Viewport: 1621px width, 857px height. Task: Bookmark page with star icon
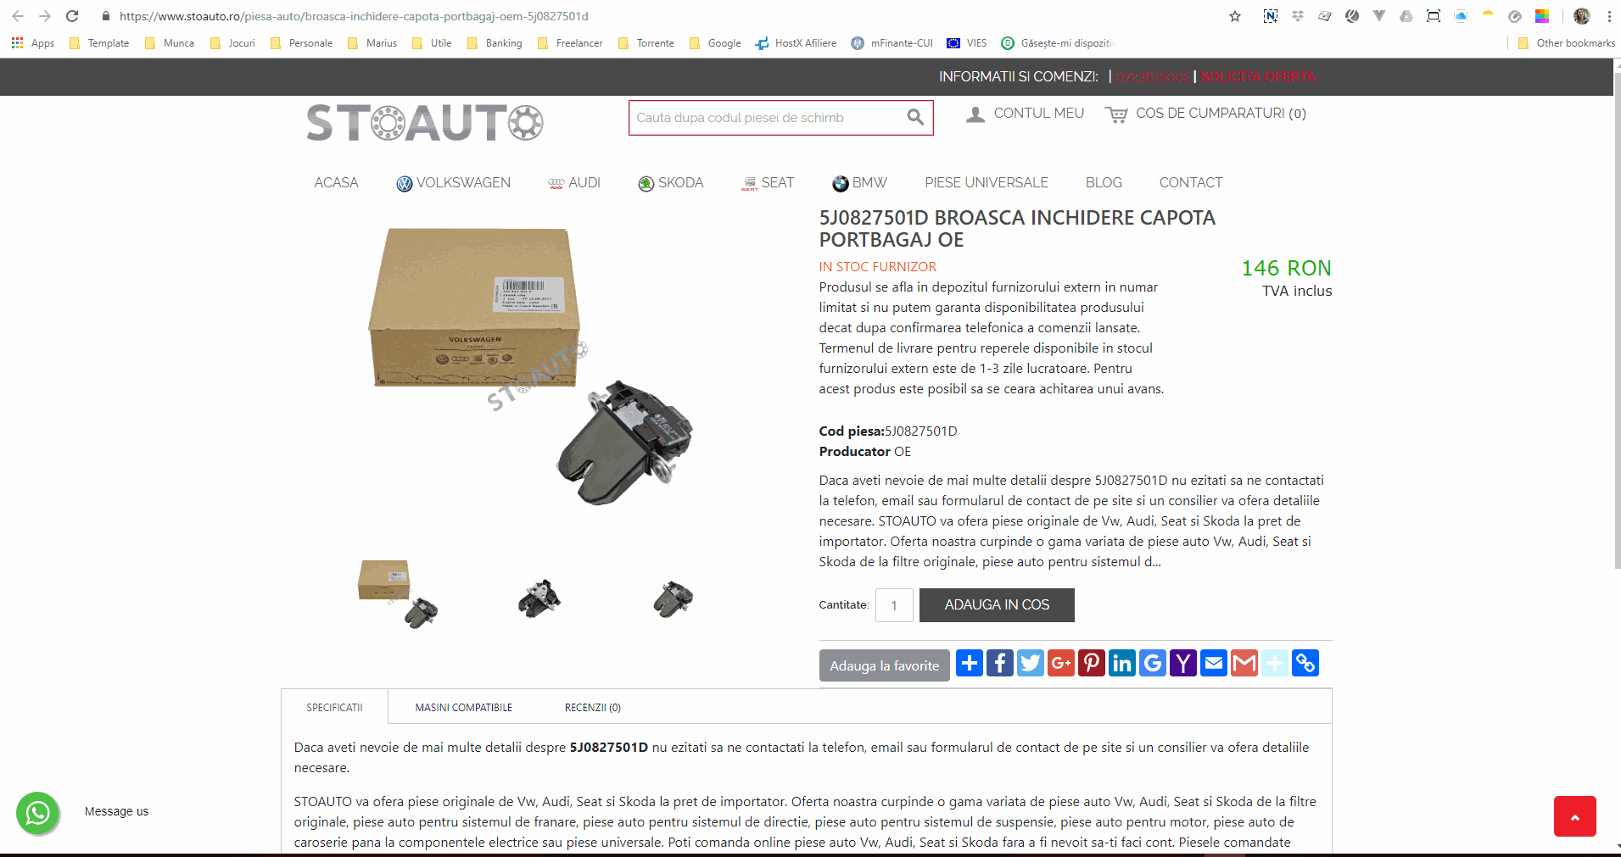point(1235,16)
